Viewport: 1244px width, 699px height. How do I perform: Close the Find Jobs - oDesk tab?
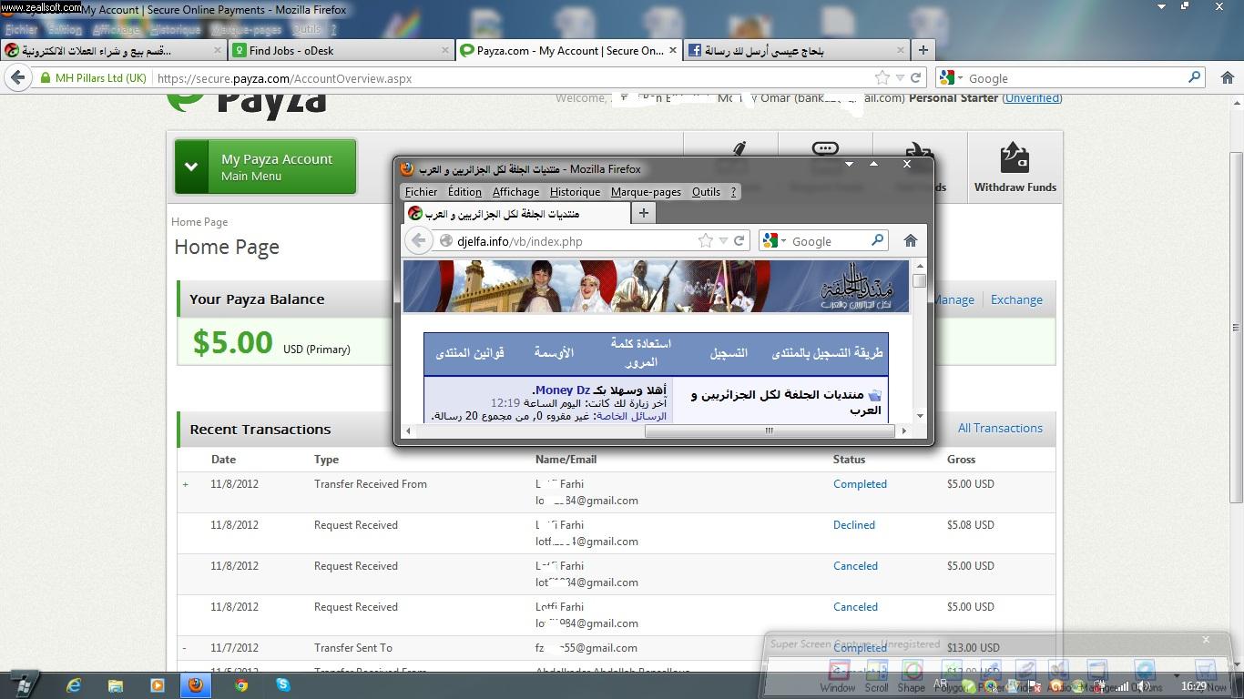(x=445, y=50)
